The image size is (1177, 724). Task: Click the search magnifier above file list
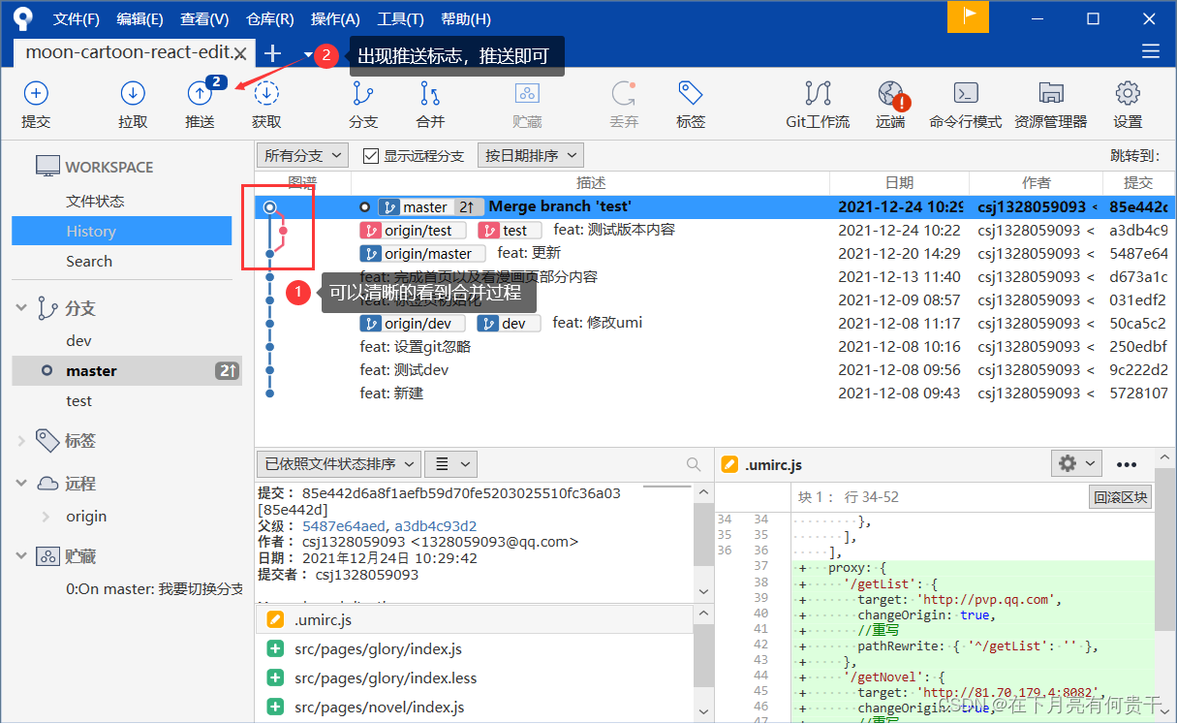[693, 464]
